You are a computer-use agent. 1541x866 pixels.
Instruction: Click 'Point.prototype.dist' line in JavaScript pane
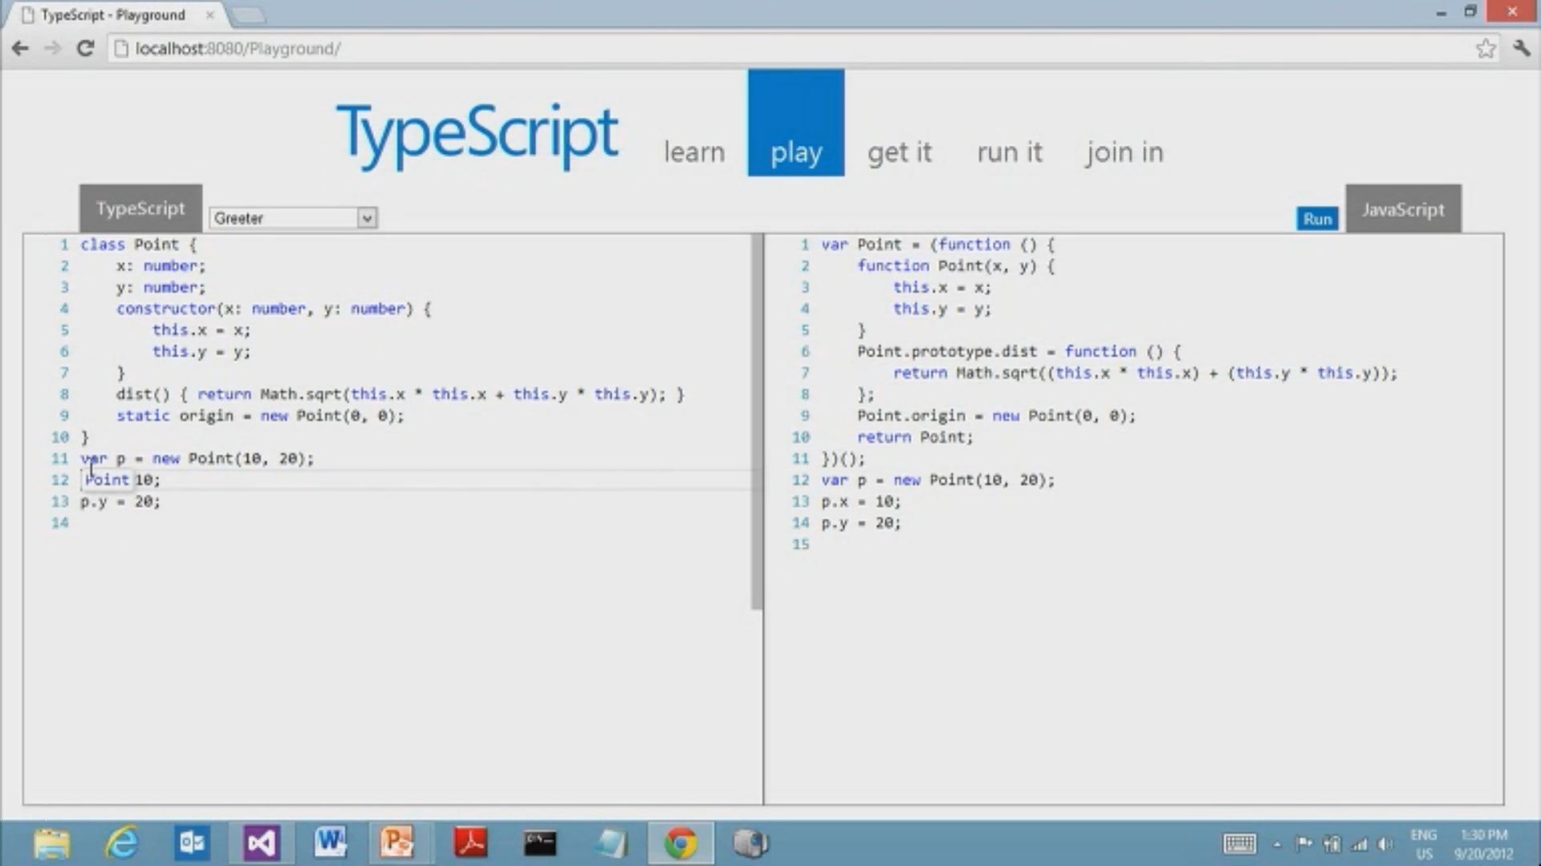point(1019,352)
